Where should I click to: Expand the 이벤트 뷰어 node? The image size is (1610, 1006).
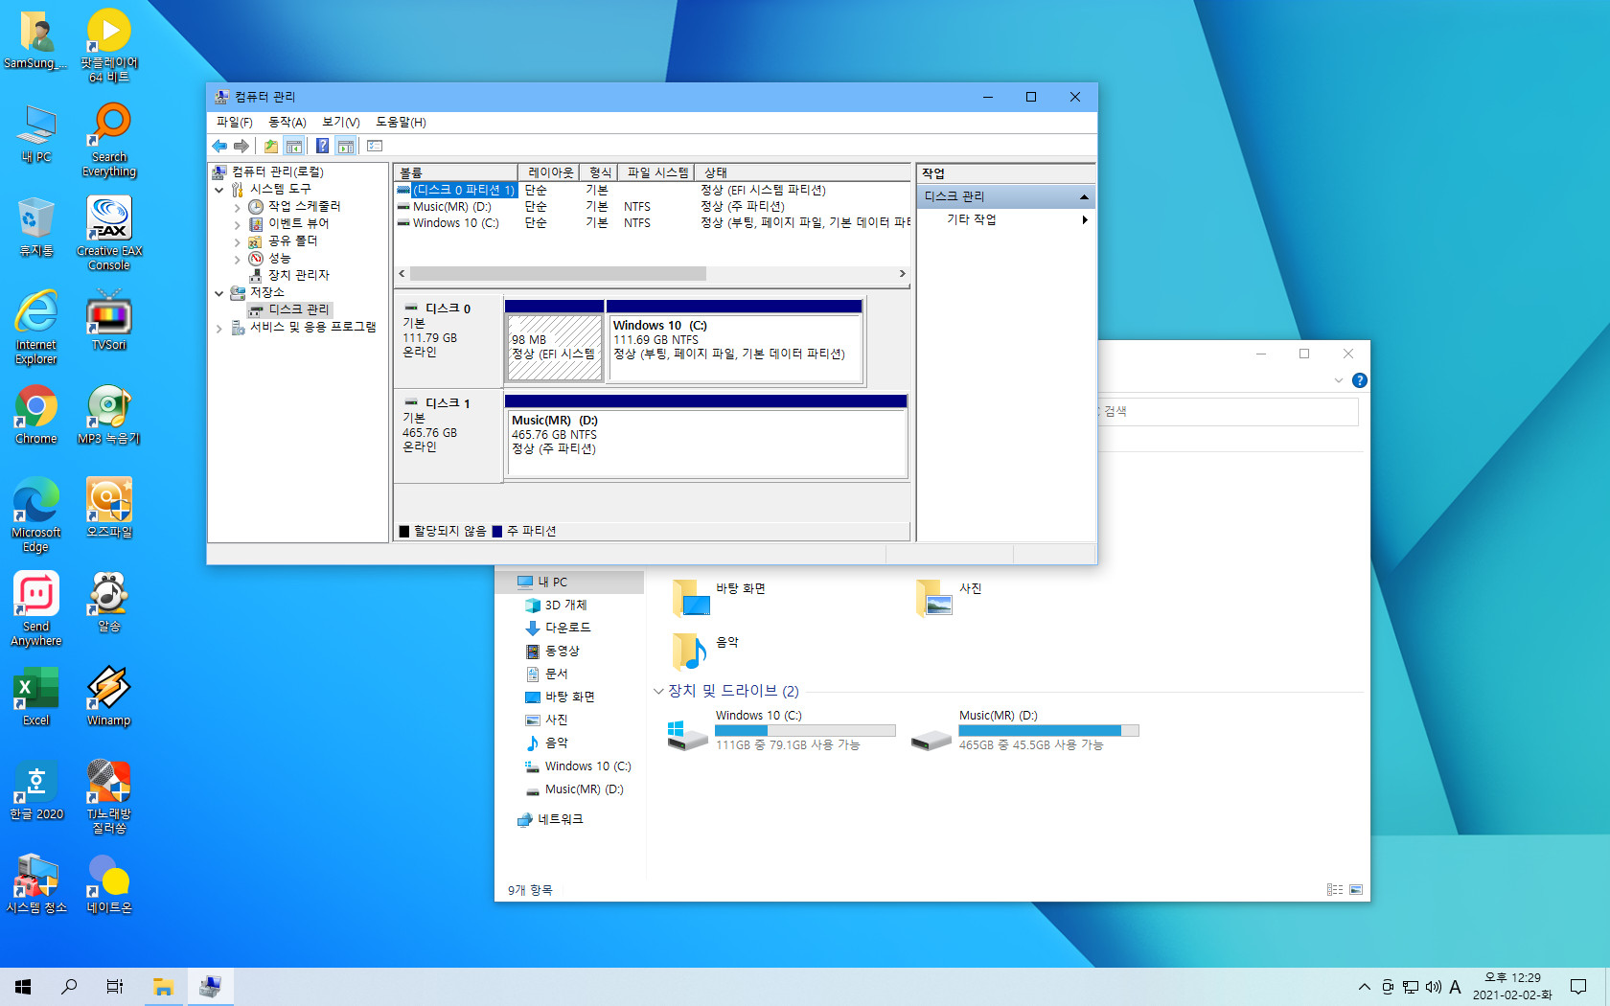pos(237,224)
